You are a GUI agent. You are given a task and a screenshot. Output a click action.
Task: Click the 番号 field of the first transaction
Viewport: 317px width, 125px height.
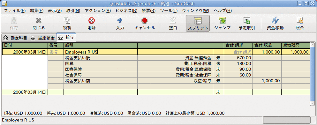(x=56, y=52)
